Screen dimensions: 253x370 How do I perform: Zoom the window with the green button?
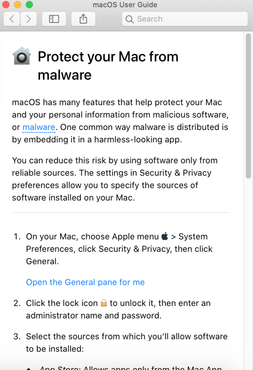coord(29,4)
